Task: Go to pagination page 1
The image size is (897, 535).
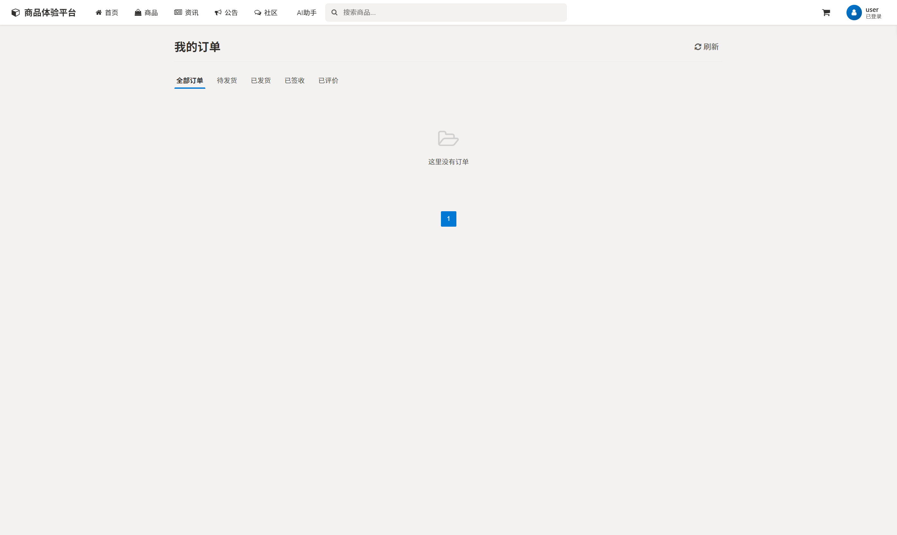Action: [448, 219]
